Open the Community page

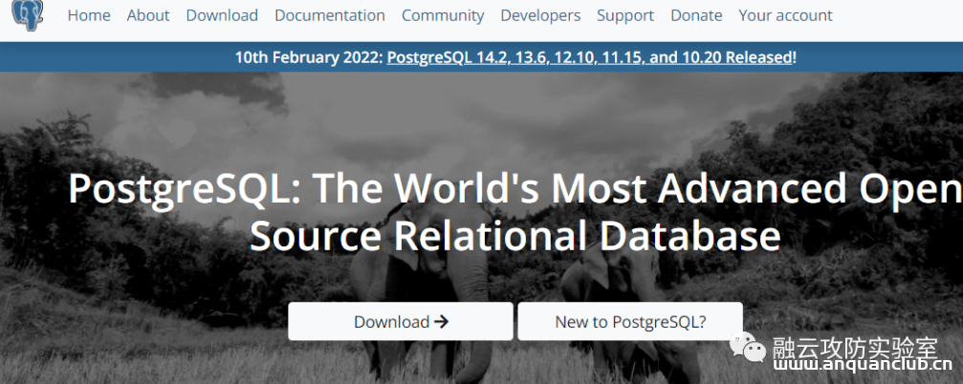point(443,15)
